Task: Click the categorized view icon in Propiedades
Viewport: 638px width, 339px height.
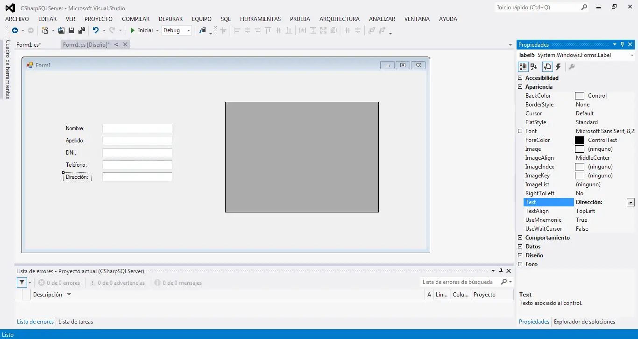Action: point(523,67)
